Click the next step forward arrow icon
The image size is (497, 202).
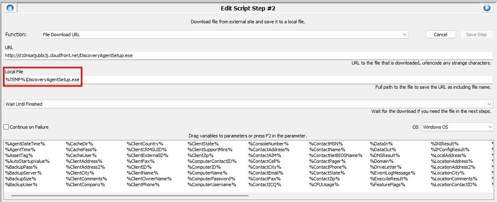tap(487, 8)
